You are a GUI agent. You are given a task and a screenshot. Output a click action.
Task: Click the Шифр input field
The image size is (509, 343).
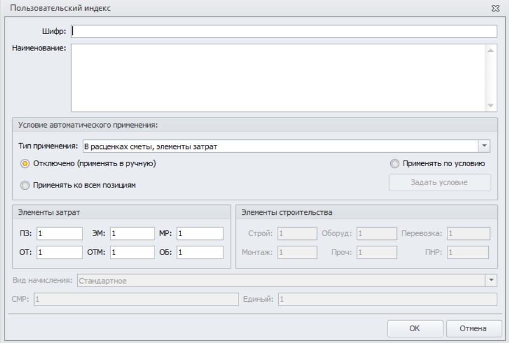click(x=284, y=31)
